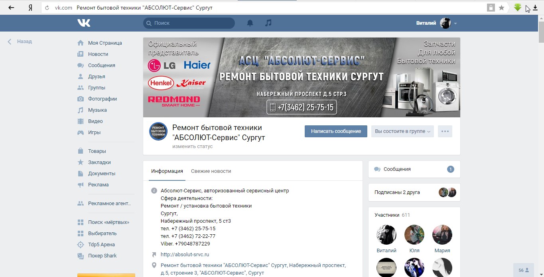Expand 'Вы состоите в группе' dropdown

coord(402,131)
